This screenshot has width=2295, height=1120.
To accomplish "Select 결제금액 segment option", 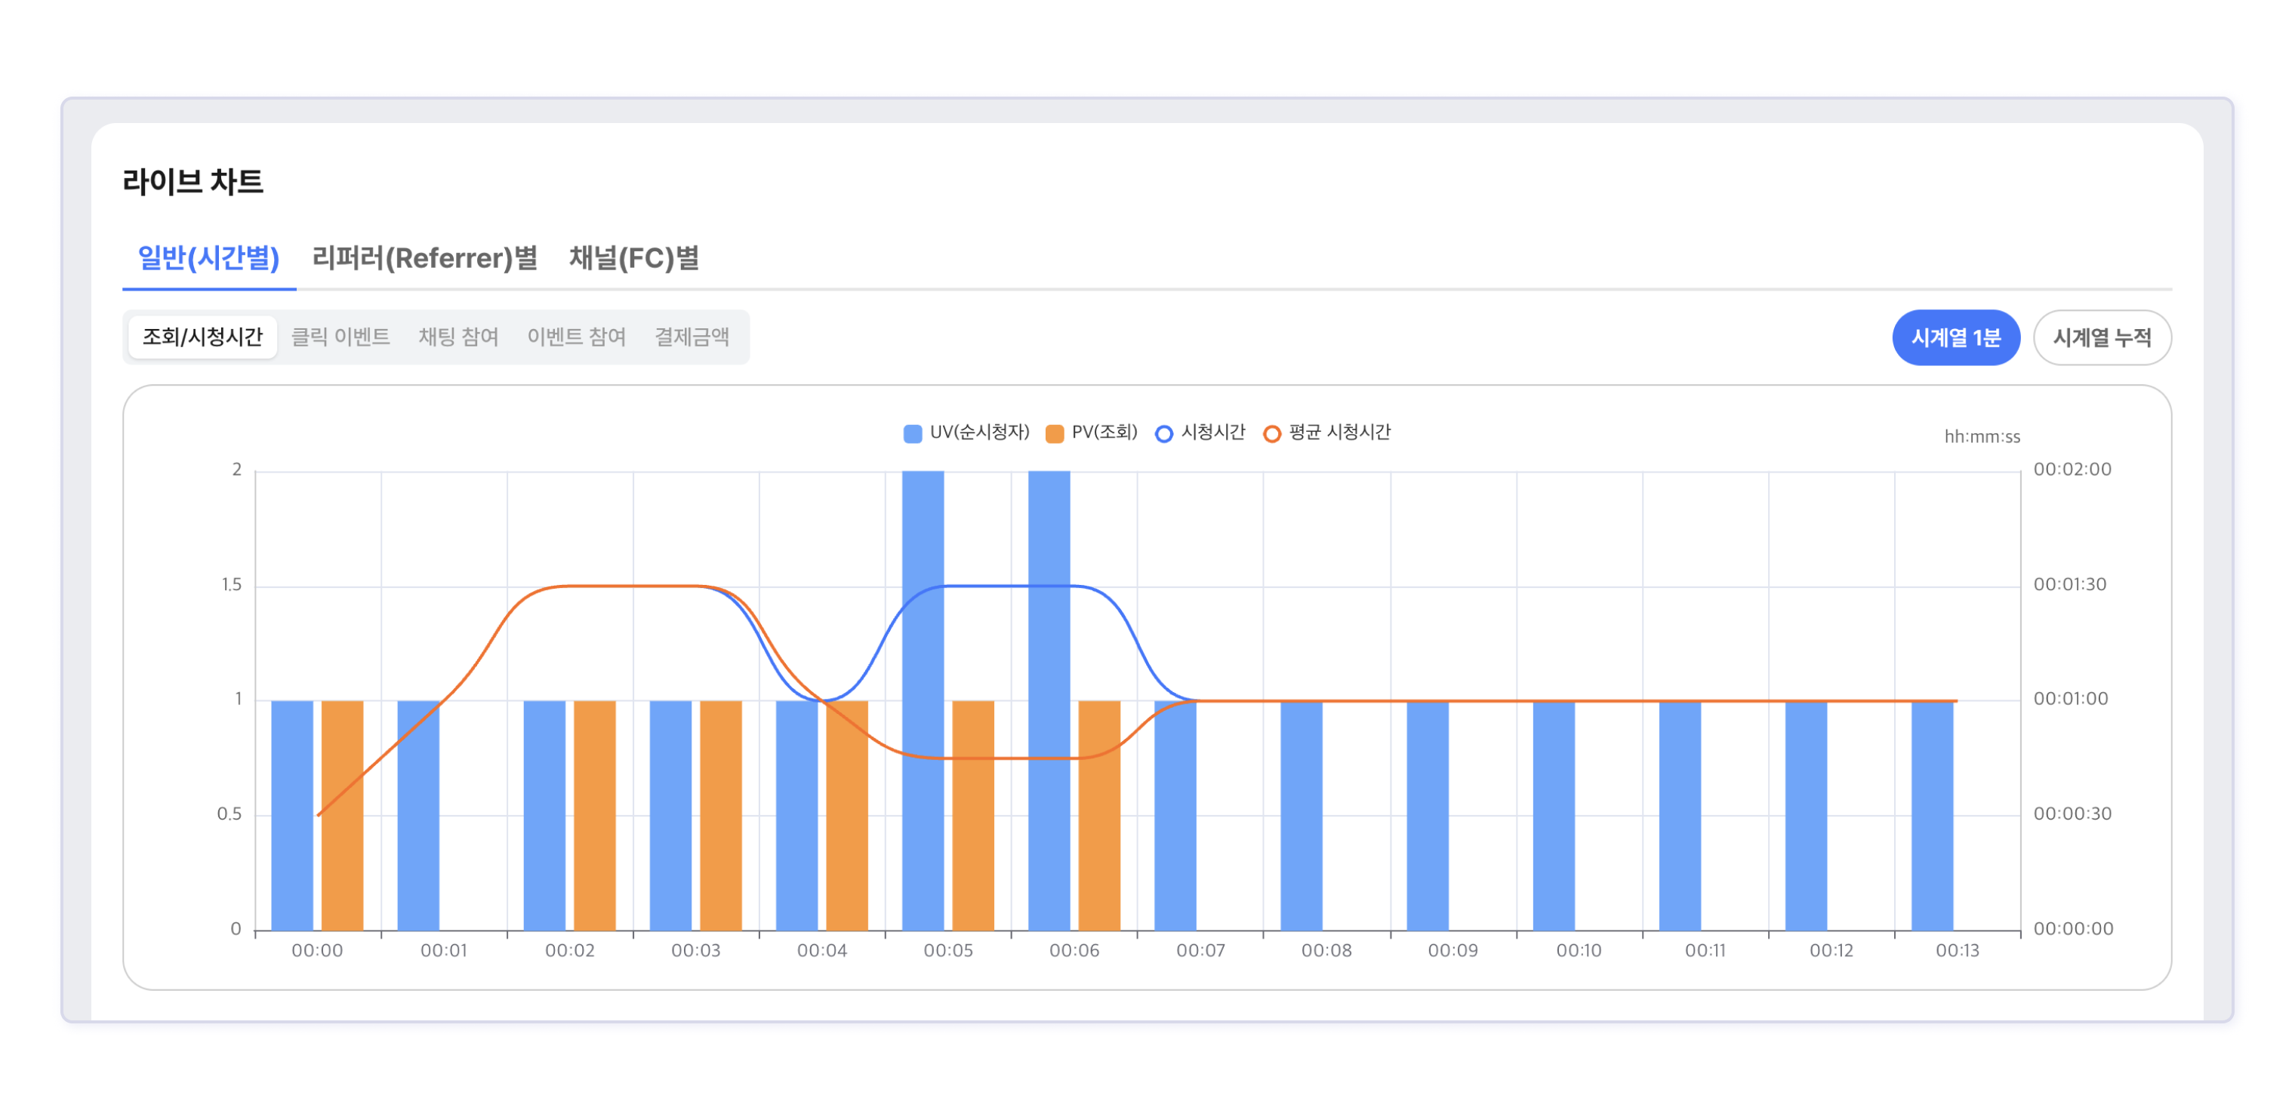I will click(x=692, y=337).
